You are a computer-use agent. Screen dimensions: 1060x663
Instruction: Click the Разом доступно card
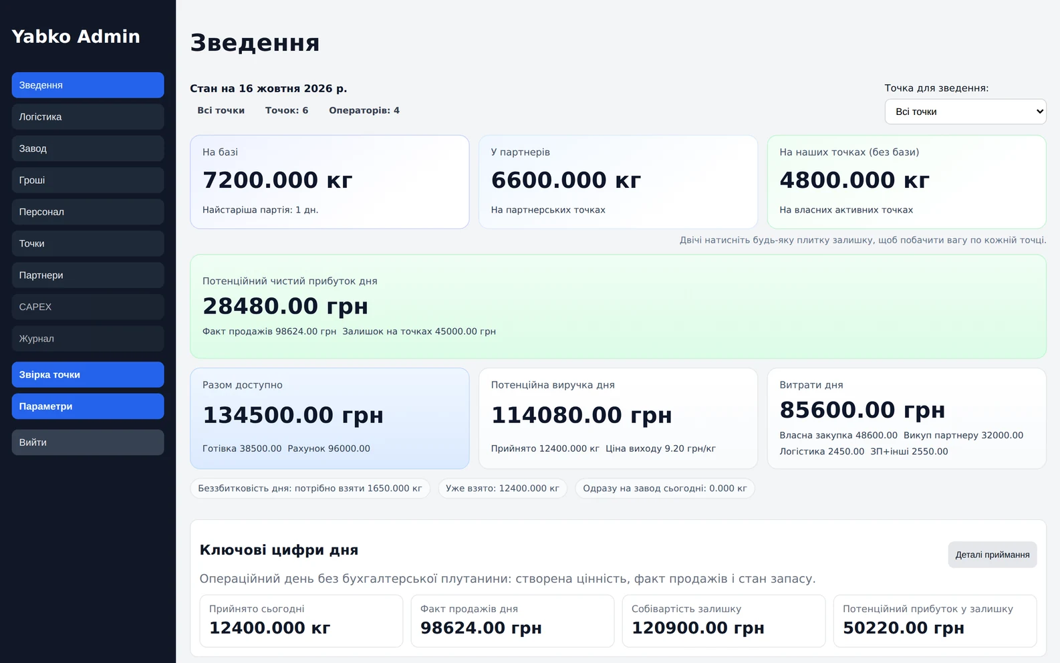click(x=329, y=418)
